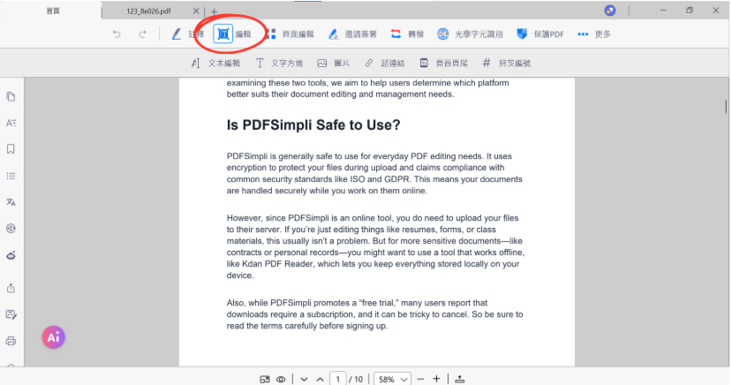
Task: Open the translate tool in left sidebar
Action: (x=11, y=202)
